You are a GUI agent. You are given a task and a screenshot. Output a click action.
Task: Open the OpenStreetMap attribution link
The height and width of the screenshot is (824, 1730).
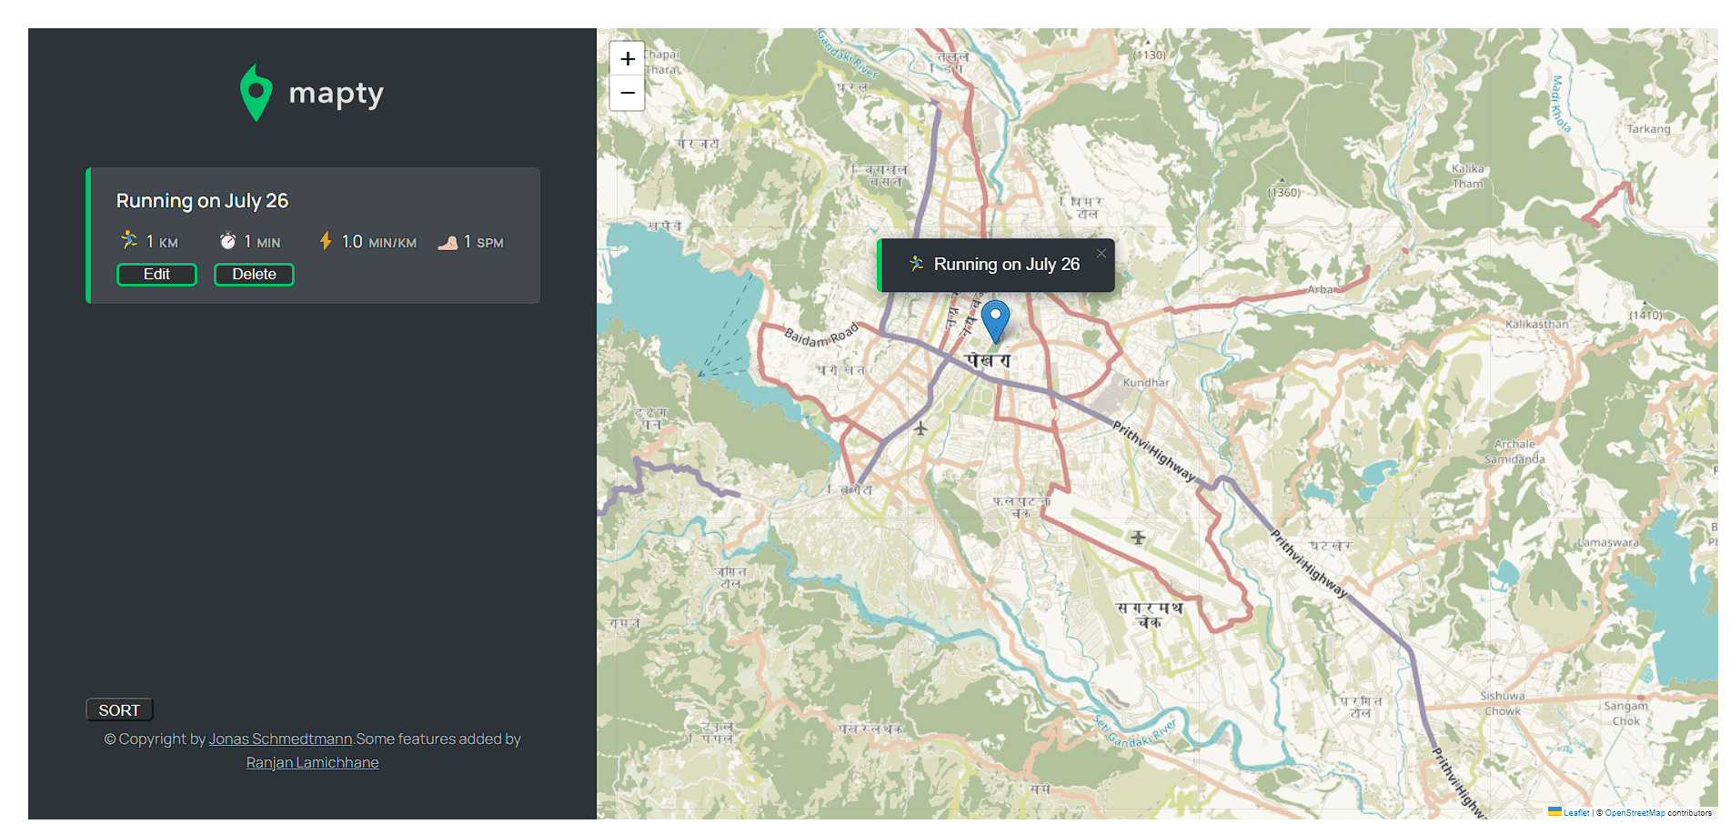point(1634,812)
